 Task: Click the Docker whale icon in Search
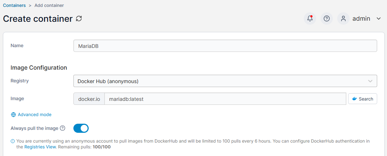[x=355, y=99]
